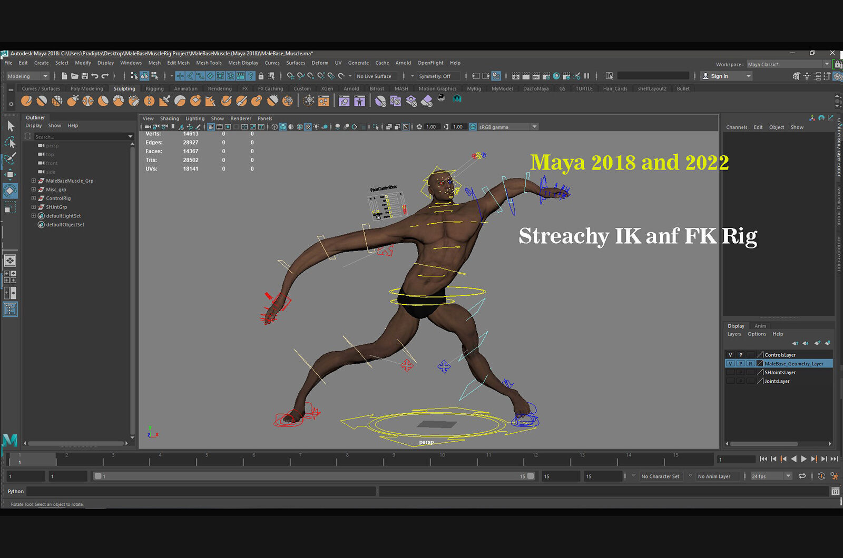Turn on visibility for SHJointsLayer

pos(730,373)
